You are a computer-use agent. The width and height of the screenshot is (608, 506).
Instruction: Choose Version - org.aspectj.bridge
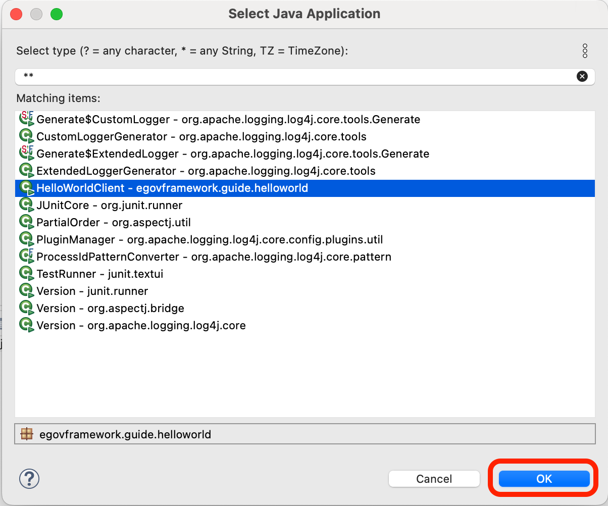click(x=110, y=309)
